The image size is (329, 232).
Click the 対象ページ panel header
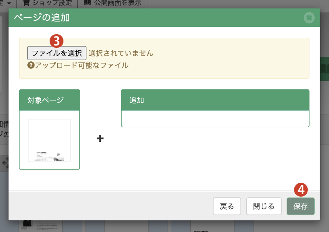pos(49,100)
